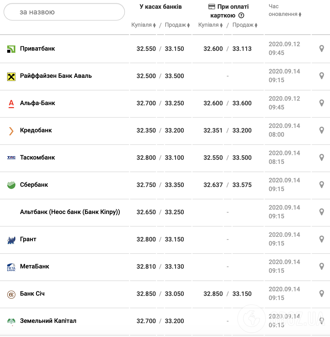Open map pin for Альфа-Банк

coord(322,103)
